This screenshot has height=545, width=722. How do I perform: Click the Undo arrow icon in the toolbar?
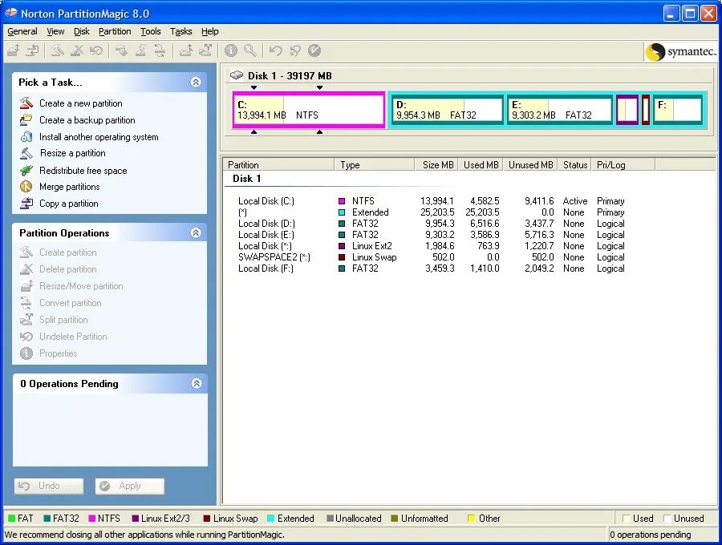pos(278,50)
